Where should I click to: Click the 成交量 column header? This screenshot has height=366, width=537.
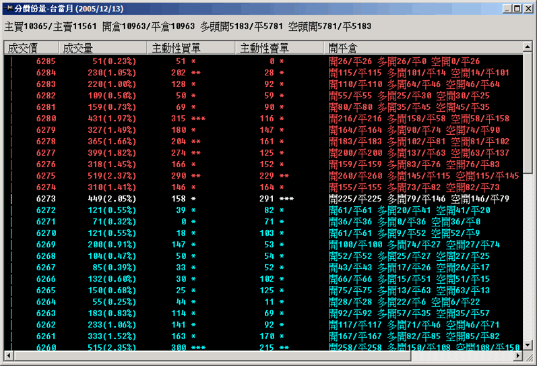[102, 48]
